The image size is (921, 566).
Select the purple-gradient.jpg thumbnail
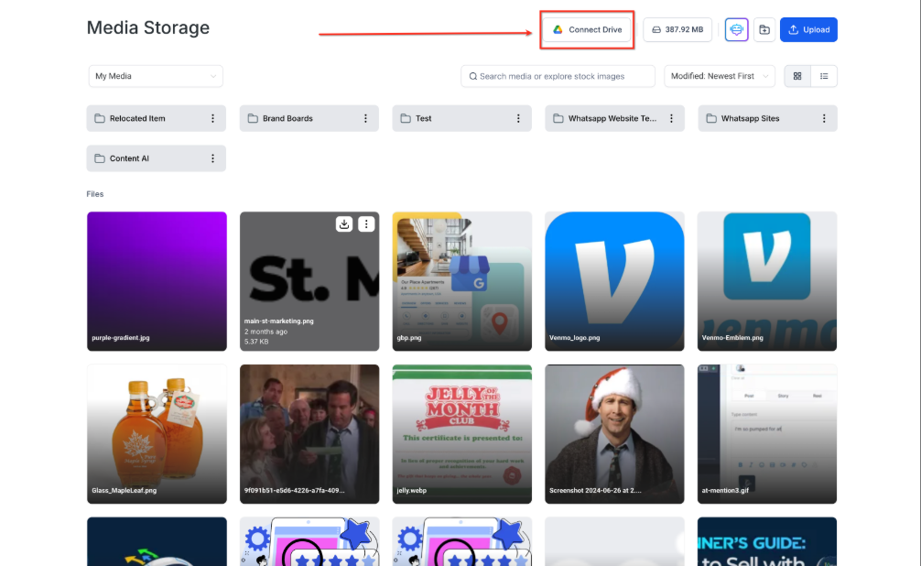pyautogui.click(x=157, y=281)
